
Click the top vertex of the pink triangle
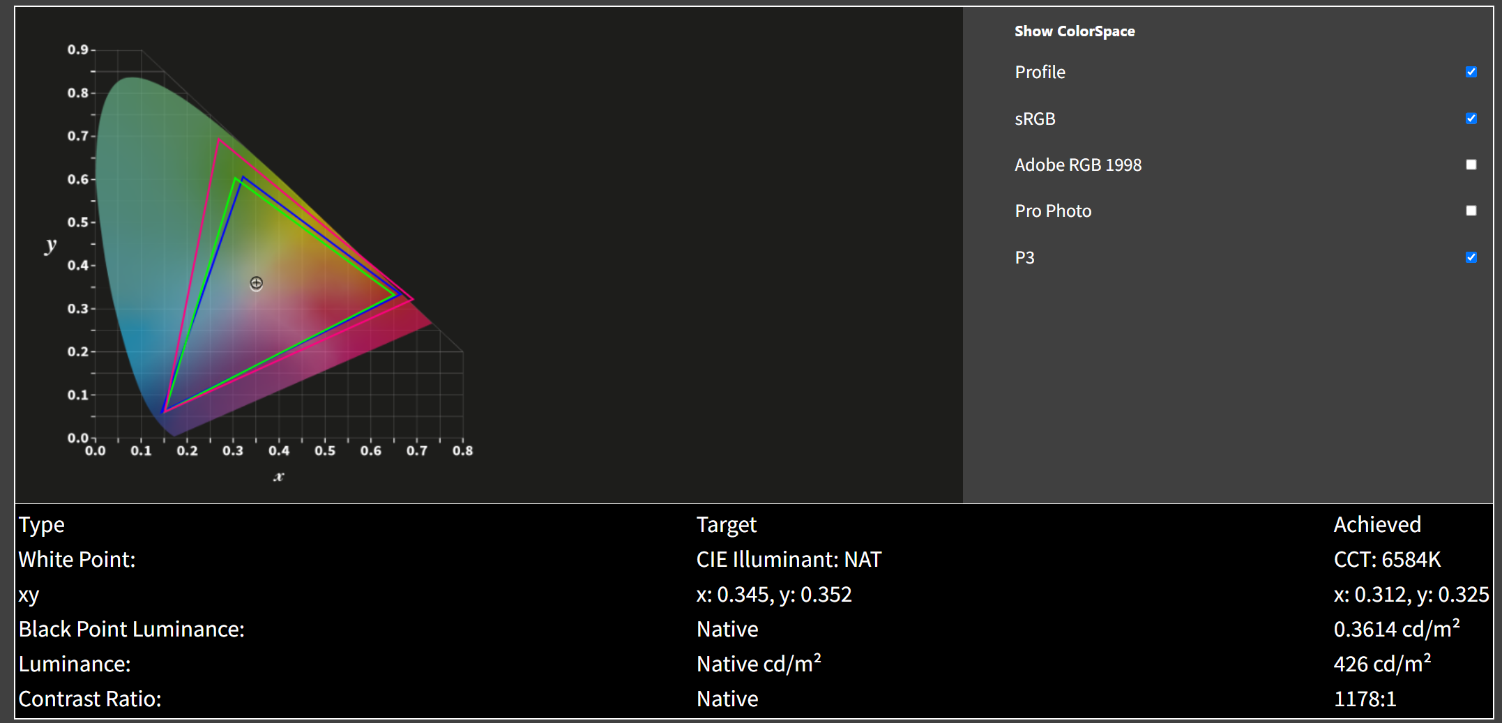pos(218,140)
